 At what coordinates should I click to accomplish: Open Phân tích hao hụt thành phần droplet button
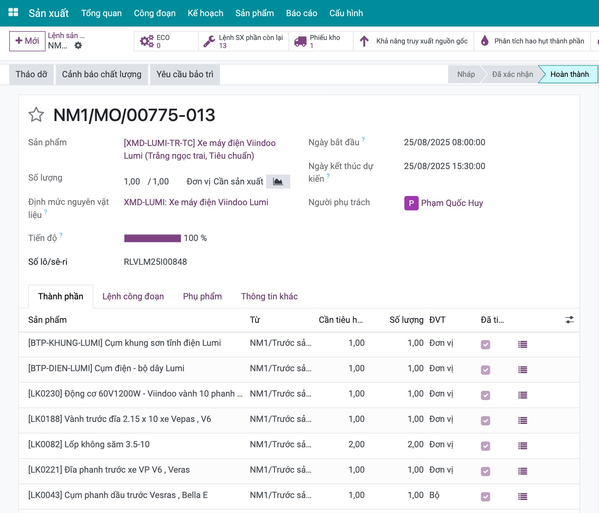[534, 41]
